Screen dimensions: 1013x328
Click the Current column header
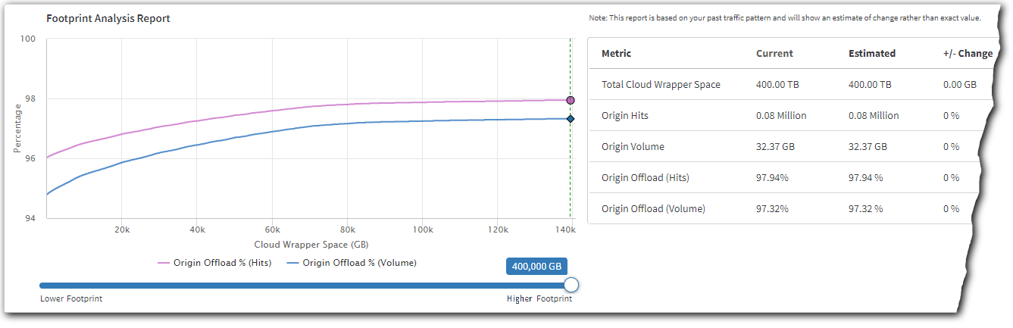click(x=774, y=54)
